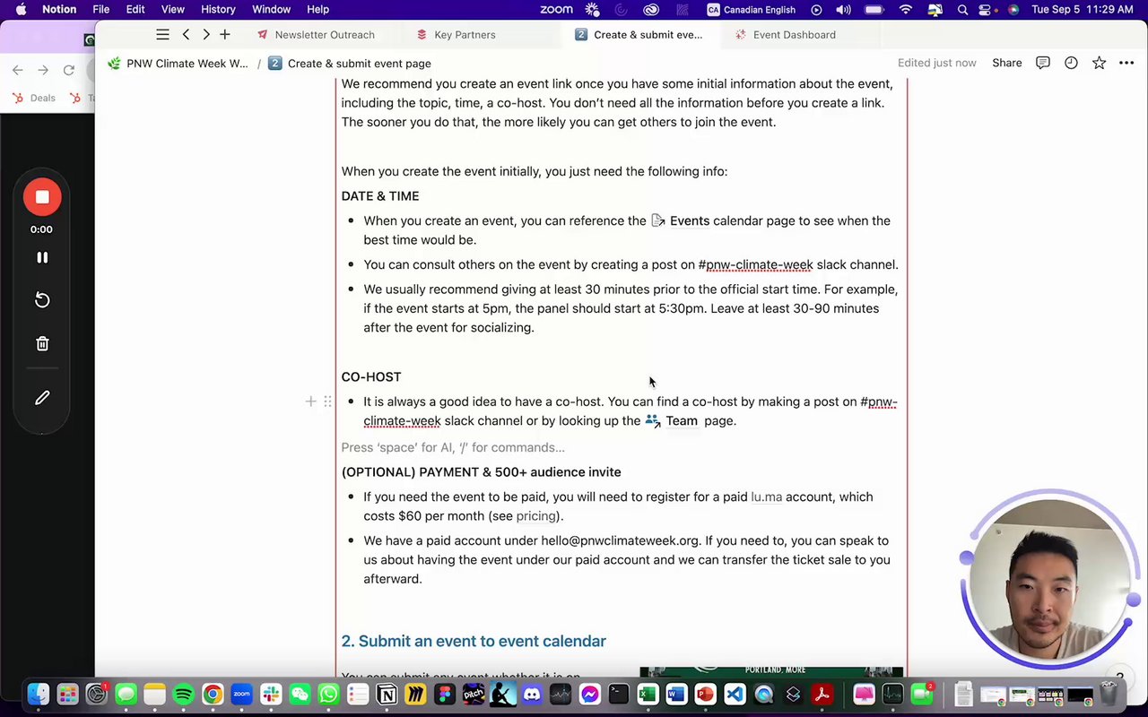The image size is (1148, 717).
Task: Restart the recording with the rewind icon
Action: [x=42, y=300]
